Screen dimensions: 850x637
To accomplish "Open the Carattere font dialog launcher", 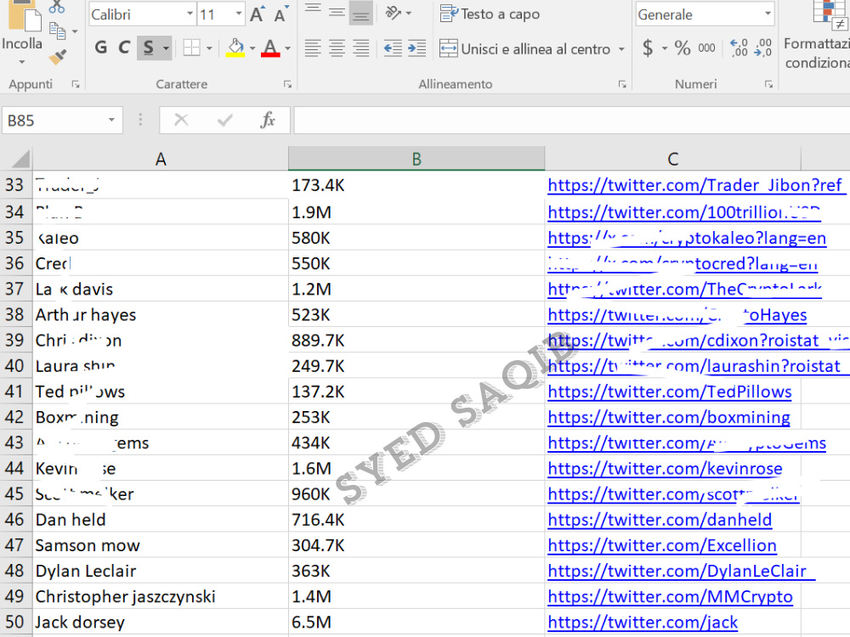I will pyautogui.click(x=287, y=84).
